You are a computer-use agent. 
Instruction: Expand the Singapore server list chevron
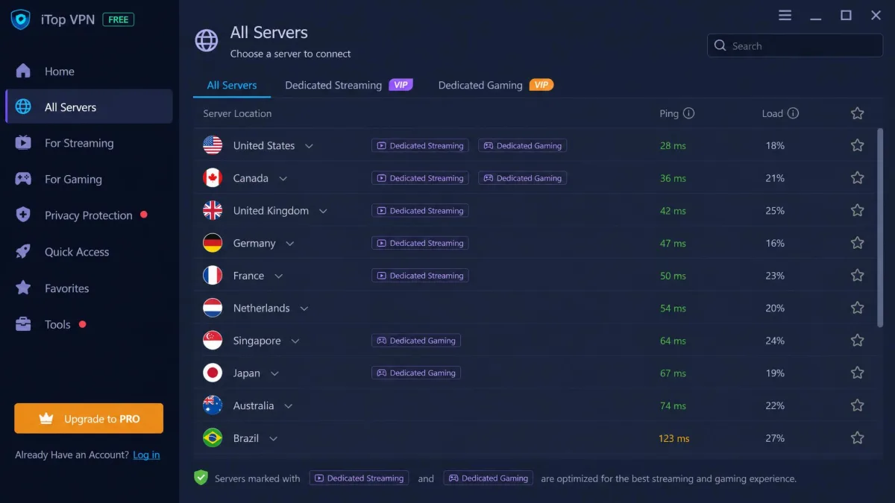pos(295,341)
